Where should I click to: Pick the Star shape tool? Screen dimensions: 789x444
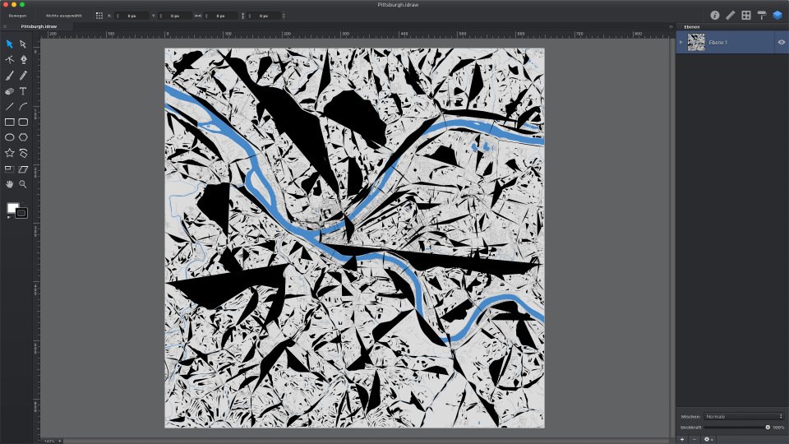coord(10,153)
